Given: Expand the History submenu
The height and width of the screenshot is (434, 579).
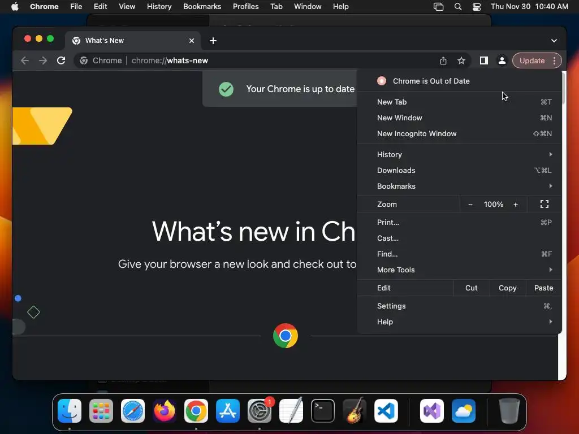Looking at the screenshot, I should click(459, 154).
